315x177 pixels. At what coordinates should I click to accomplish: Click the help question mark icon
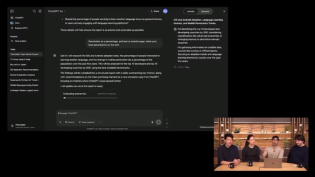tap(167, 128)
